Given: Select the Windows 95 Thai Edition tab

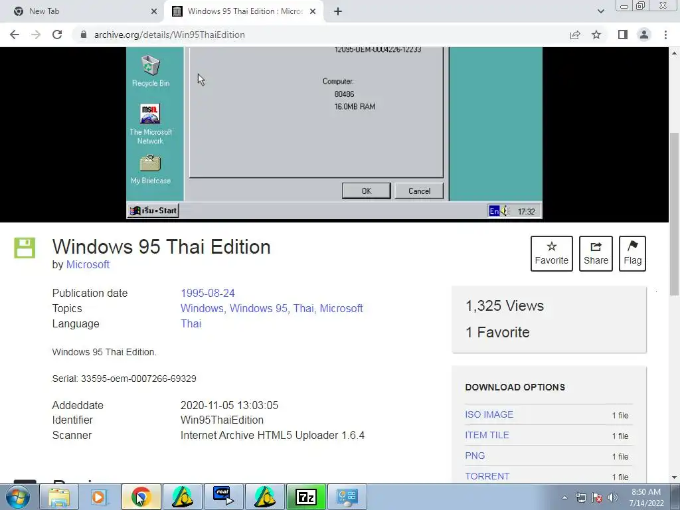Looking at the screenshot, I should point(244,11).
